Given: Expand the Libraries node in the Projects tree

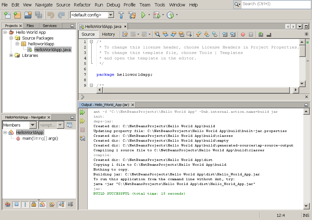Looking at the screenshot, I should pyautogui.click(x=11, y=55).
